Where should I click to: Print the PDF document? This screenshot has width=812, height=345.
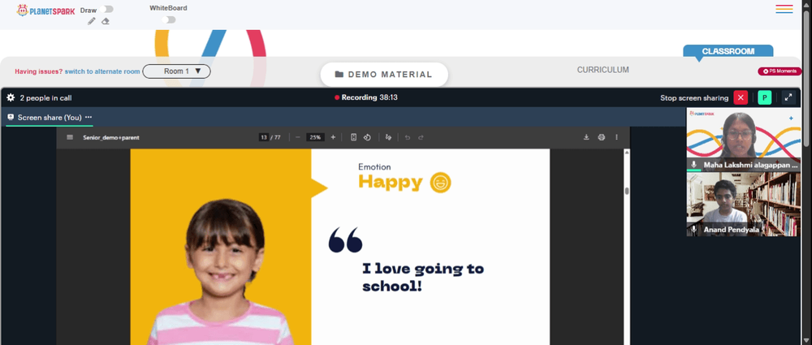pos(601,137)
